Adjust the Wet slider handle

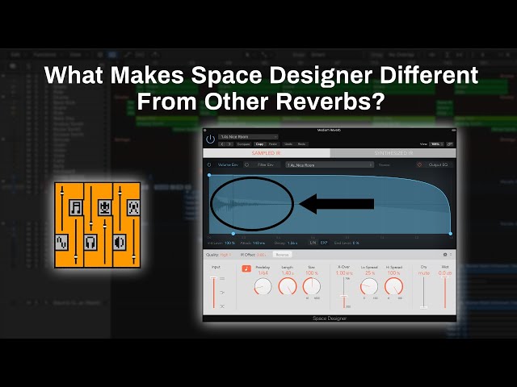(x=445, y=277)
